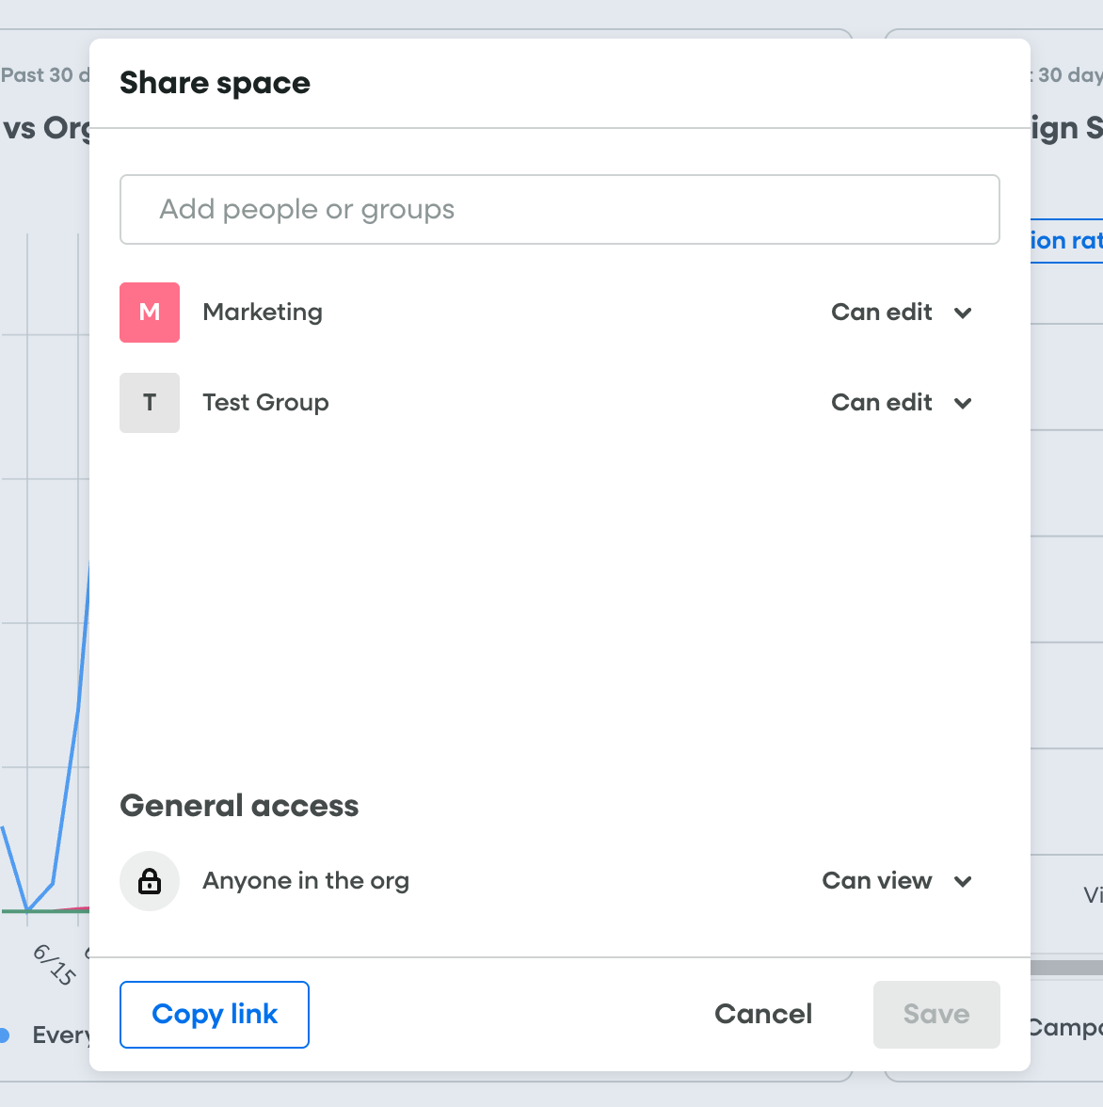The image size is (1103, 1107).
Task: Copy the share link
Action: (x=215, y=1015)
